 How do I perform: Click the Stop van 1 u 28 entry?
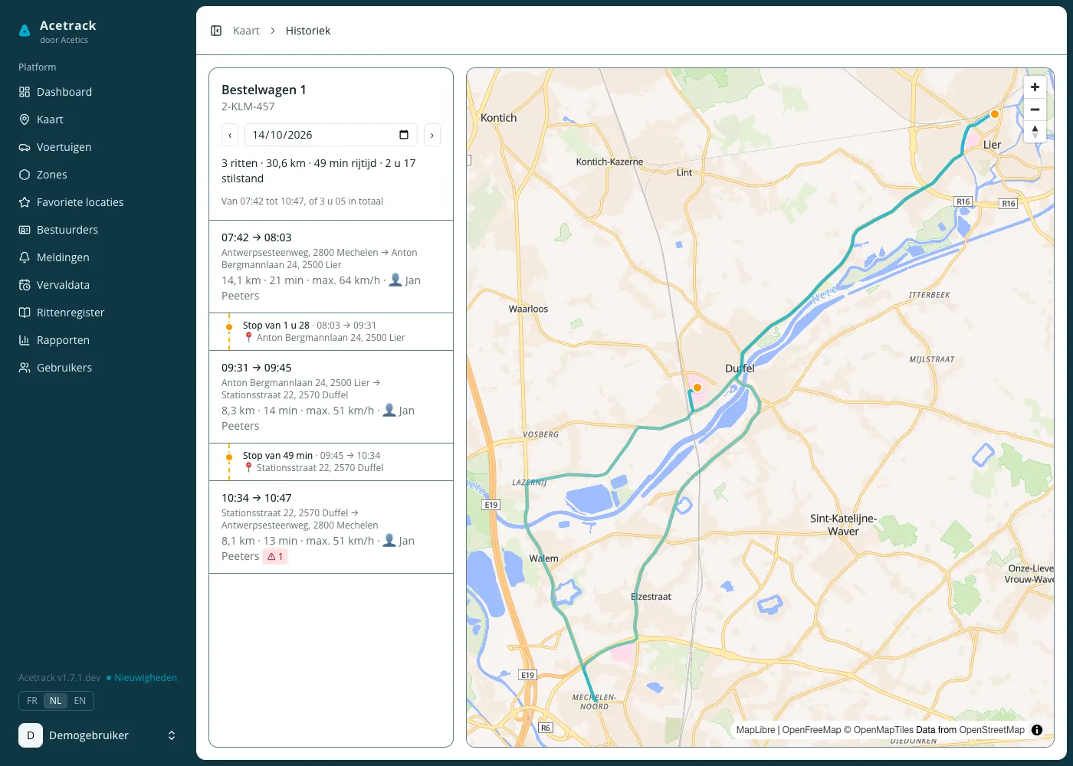[x=331, y=332]
